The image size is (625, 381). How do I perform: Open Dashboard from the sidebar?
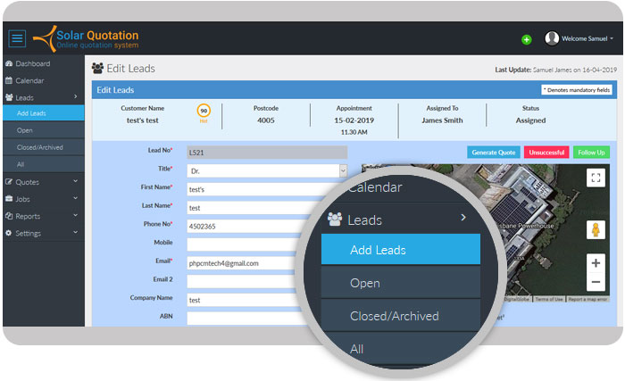(33, 63)
